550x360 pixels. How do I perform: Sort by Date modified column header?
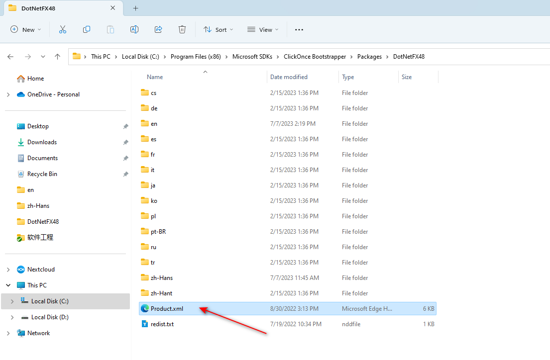pos(289,77)
